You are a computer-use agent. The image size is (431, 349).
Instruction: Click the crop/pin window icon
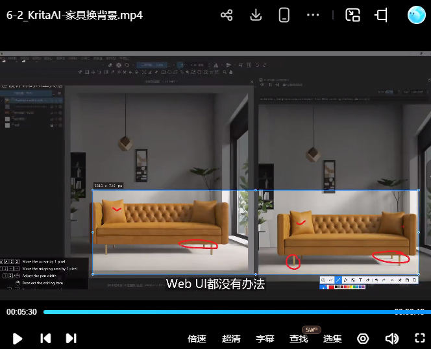(x=381, y=16)
